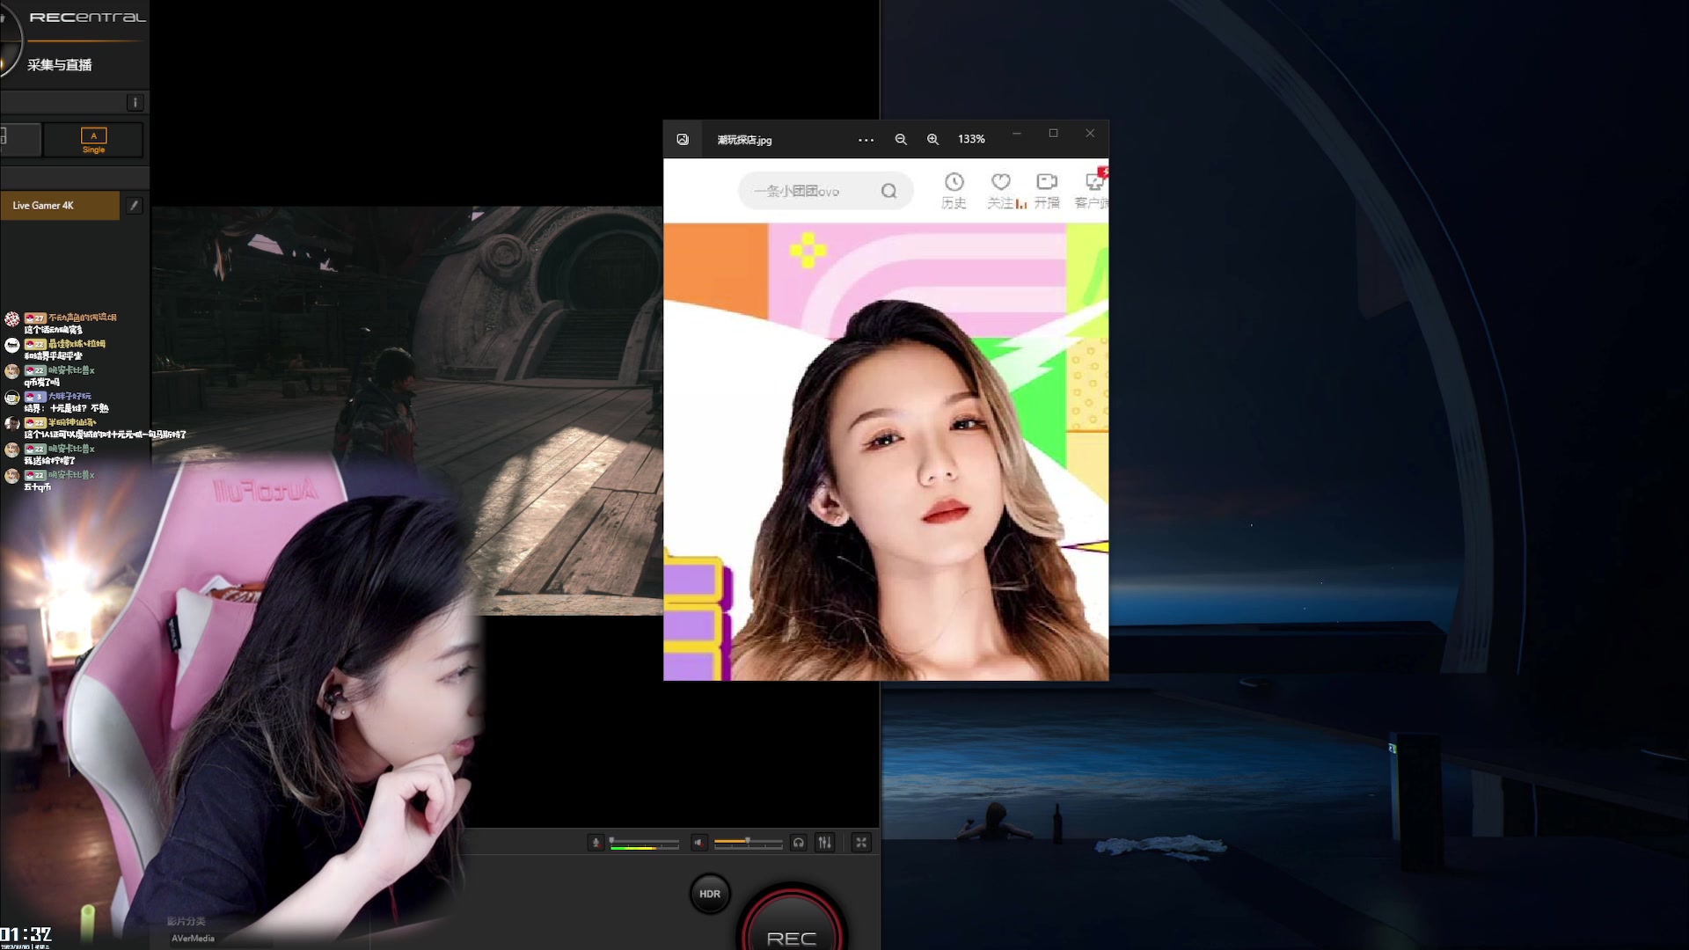Select the Single scene mode

coord(93,140)
